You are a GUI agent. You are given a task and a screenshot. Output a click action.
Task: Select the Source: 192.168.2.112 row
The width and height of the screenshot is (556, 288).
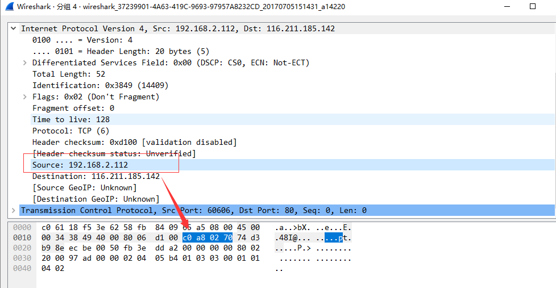(293, 165)
